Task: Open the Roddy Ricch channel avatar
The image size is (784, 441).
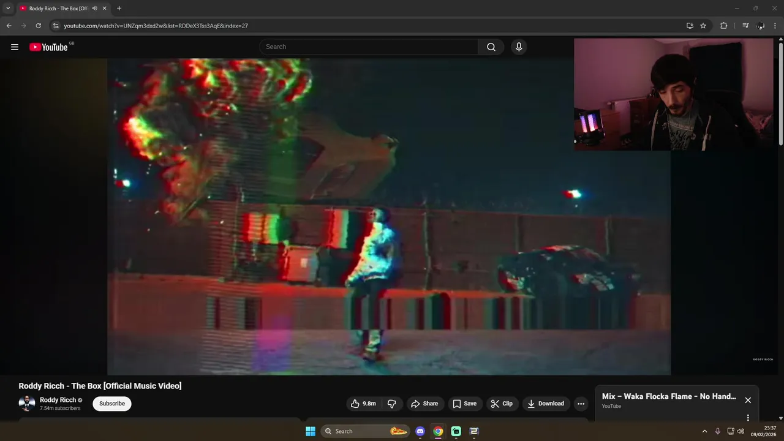Action: point(27,403)
